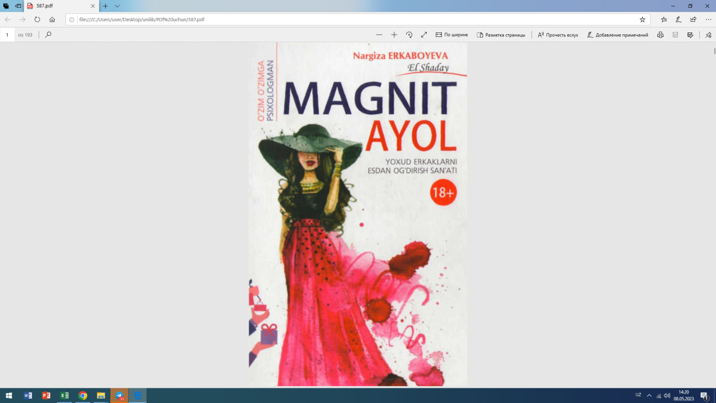Navigate back in browser history
This screenshot has height=403, width=716.
(x=7, y=19)
